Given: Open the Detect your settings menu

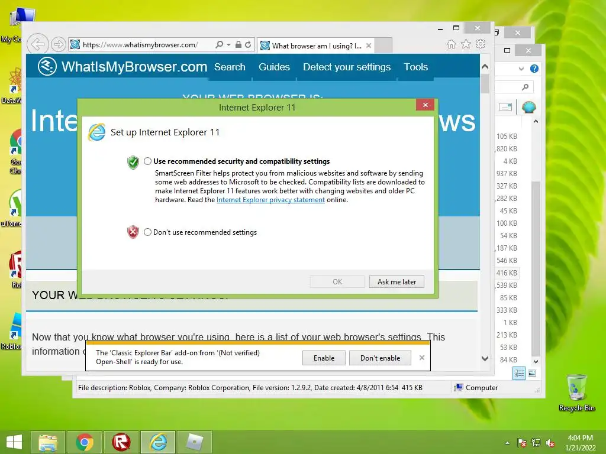Looking at the screenshot, I should click(x=347, y=67).
